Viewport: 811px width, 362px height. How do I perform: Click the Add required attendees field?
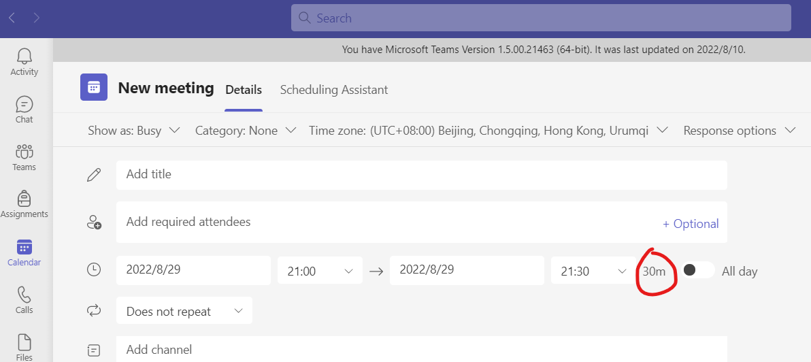[x=422, y=222]
